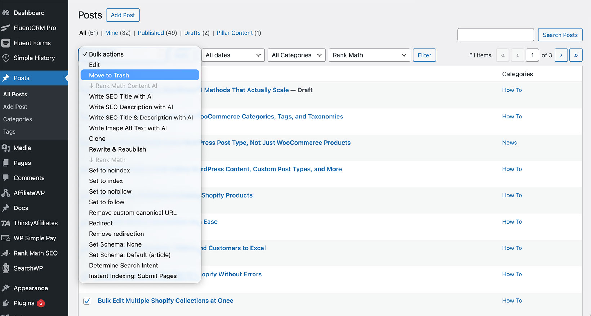
Task: Go to next page of posts
Action: click(561, 55)
